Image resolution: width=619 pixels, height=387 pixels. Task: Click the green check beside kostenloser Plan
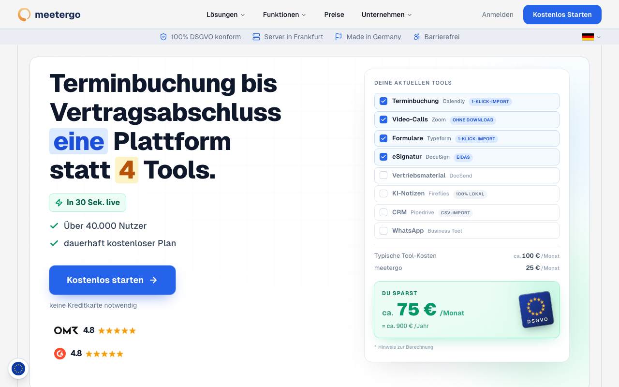pyautogui.click(x=54, y=243)
